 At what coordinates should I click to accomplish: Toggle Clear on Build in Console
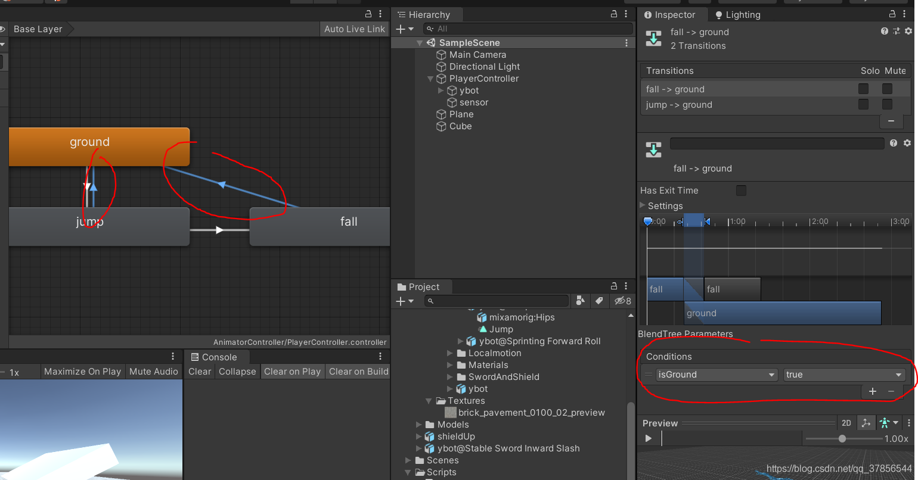358,371
